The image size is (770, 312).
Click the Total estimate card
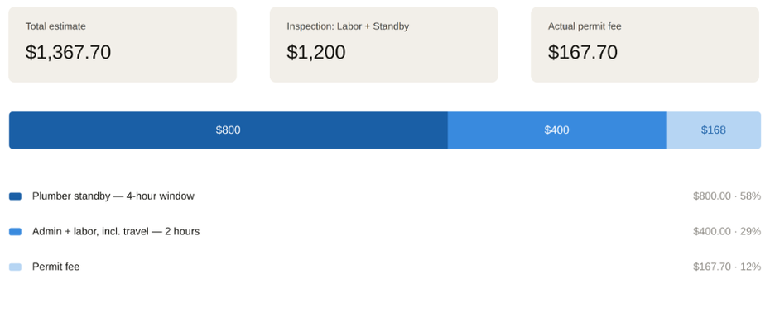(123, 45)
